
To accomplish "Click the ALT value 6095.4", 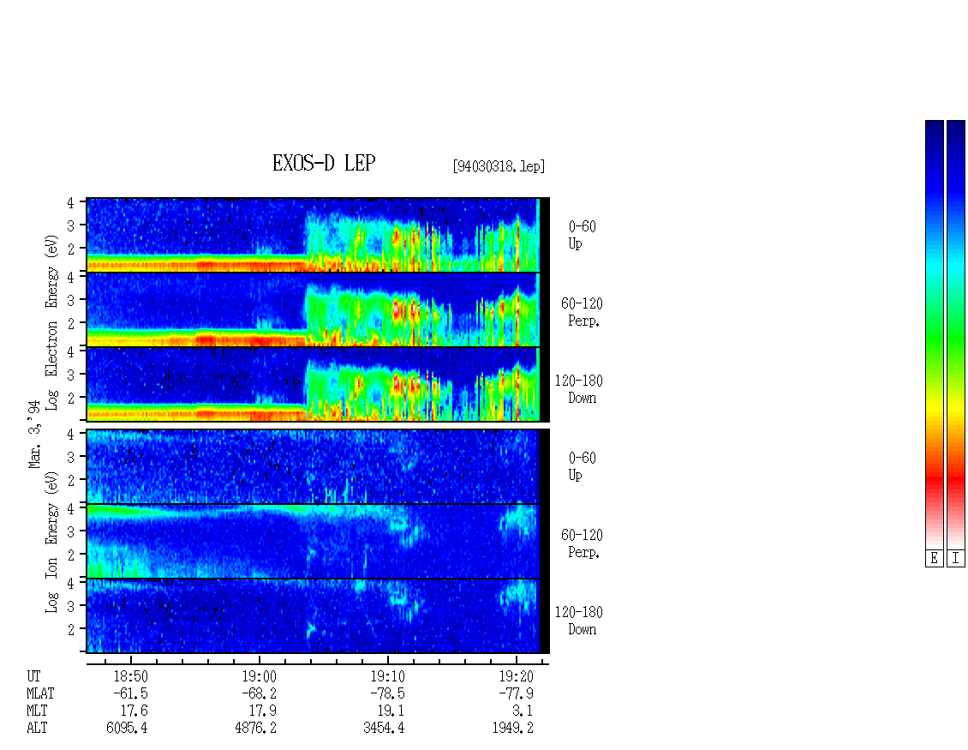I will click(127, 728).
